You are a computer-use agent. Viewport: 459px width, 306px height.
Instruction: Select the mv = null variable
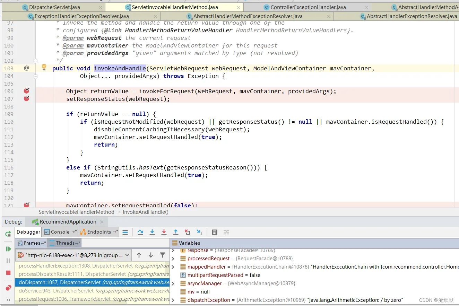198,292
